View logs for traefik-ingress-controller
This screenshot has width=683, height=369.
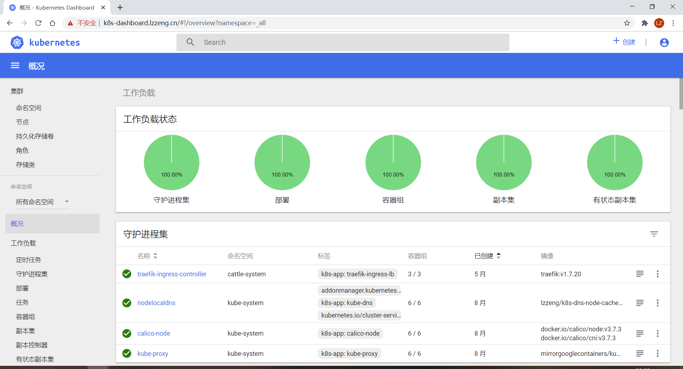(x=640, y=274)
